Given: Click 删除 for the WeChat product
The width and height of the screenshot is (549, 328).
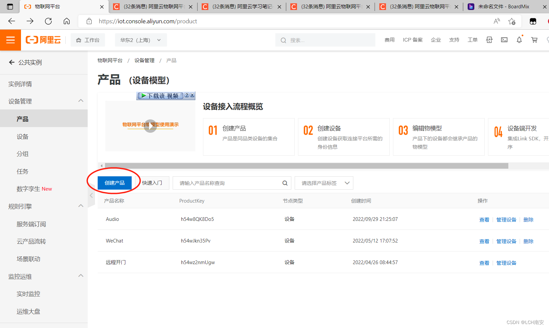Looking at the screenshot, I should [x=528, y=241].
